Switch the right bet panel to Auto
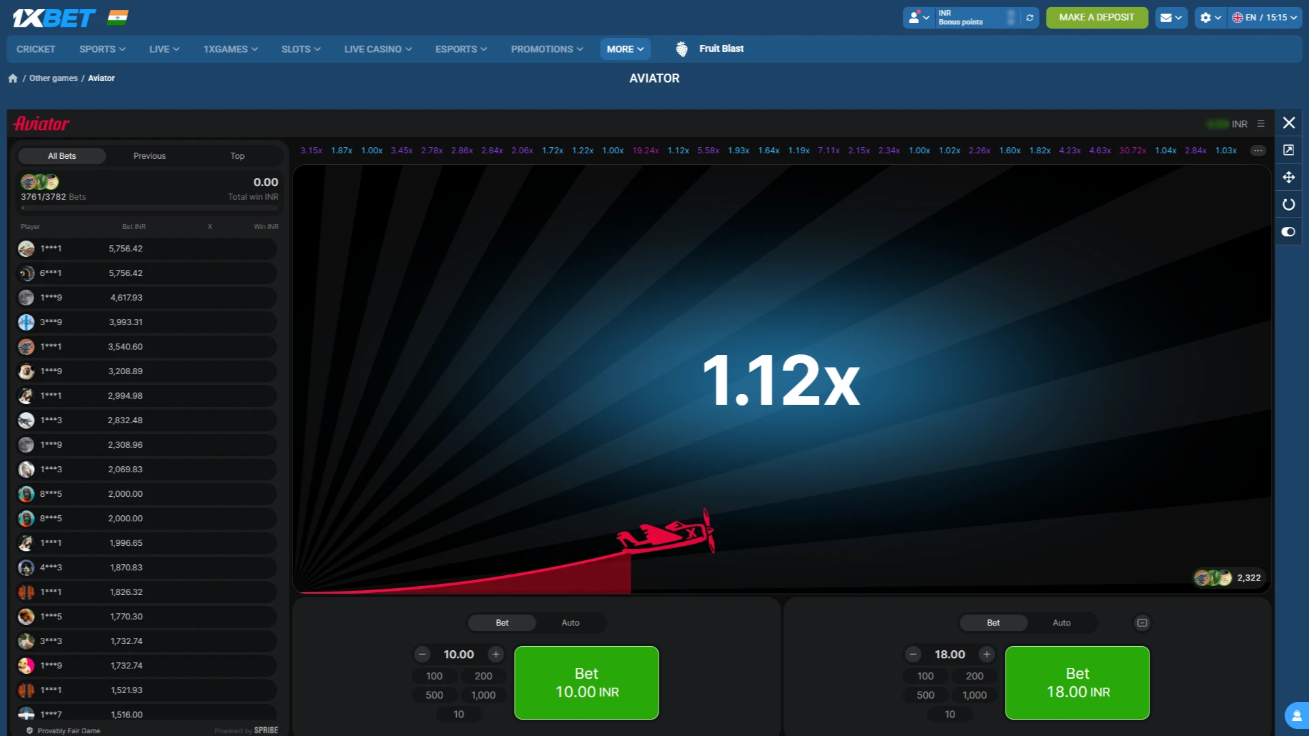Screen dimensions: 1309x736 [1062, 623]
